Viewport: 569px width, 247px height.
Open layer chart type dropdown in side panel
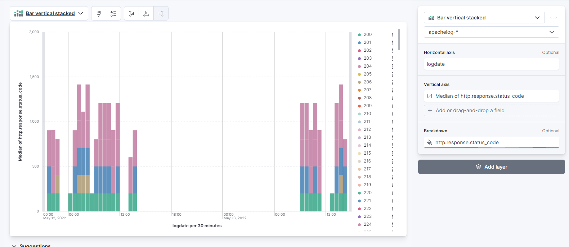pos(484,18)
